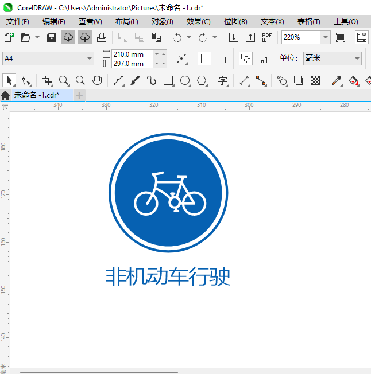Select the Crop tool

pos(47,81)
